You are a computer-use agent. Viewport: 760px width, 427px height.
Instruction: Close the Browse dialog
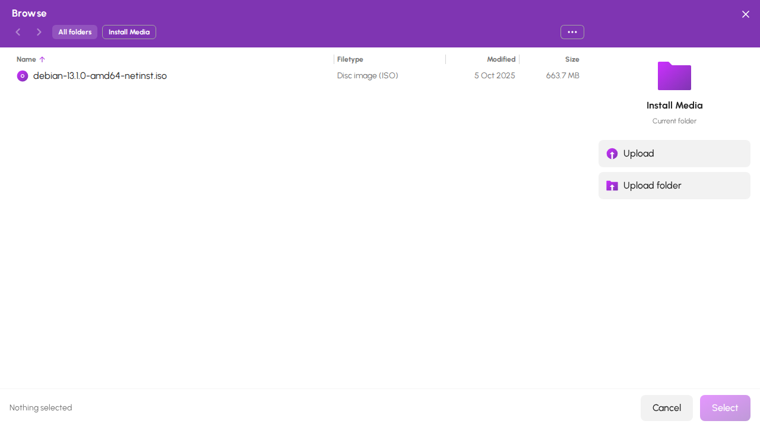tap(746, 14)
